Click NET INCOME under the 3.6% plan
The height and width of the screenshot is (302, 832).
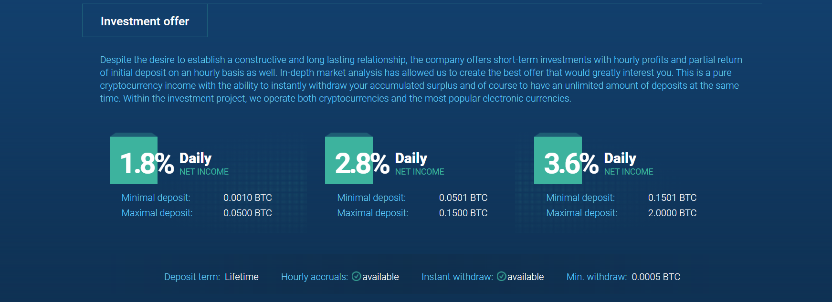(628, 172)
